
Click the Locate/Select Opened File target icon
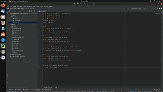coord(27,11)
